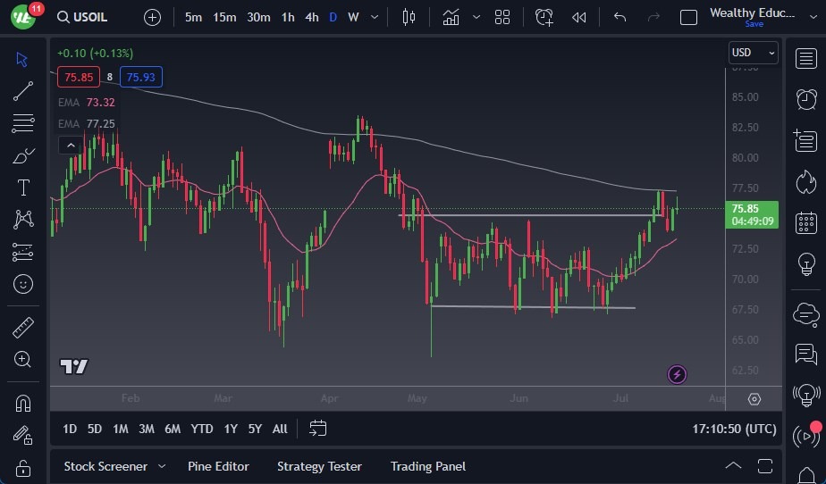826x484 pixels.
Task: Select the 4h timeframe button
Action: (x=311, y=17)
